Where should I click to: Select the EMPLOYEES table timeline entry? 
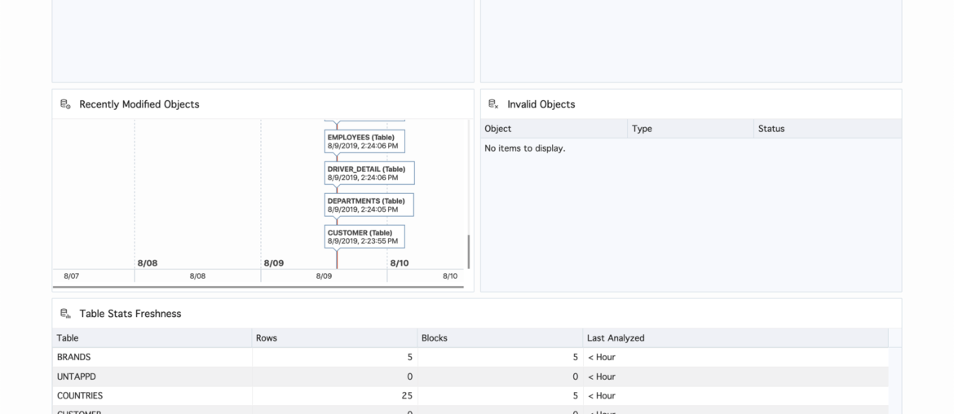364,141
